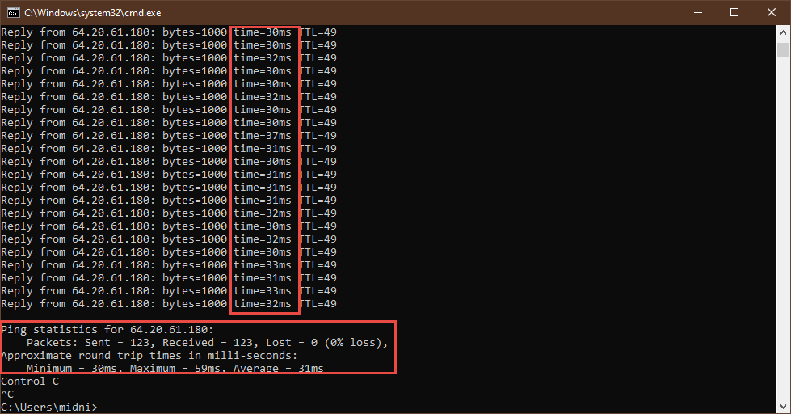The image size is (791, 414).
Task: Click the 'Minimum = 30ms' value
Action: (x=71, y=369)
